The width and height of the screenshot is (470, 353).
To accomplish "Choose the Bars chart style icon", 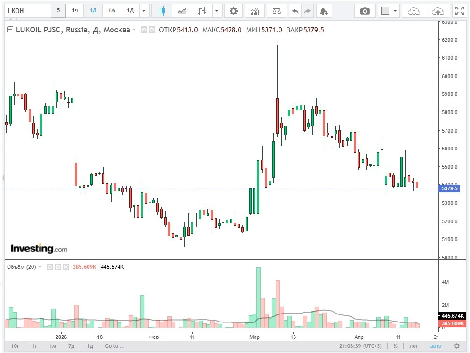I will (x=202, y=11).
